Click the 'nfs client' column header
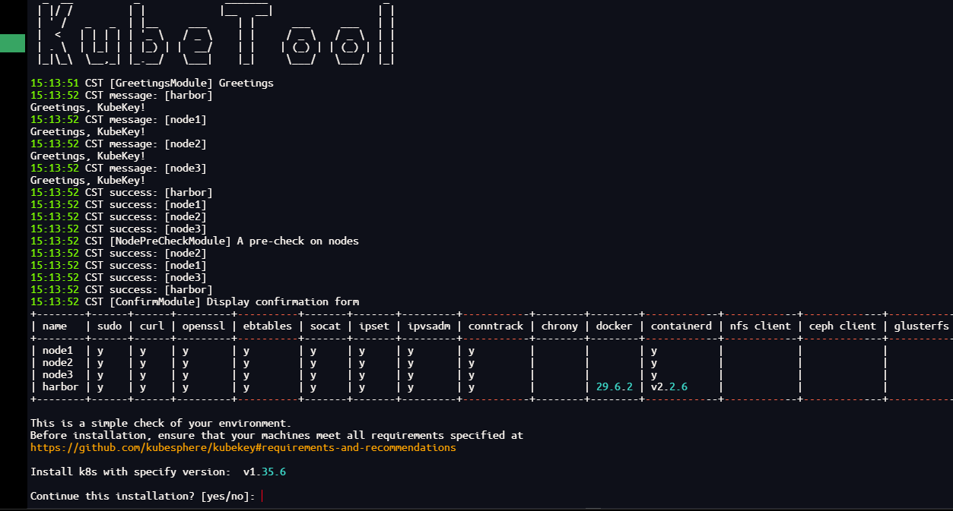 click(761, 326)
